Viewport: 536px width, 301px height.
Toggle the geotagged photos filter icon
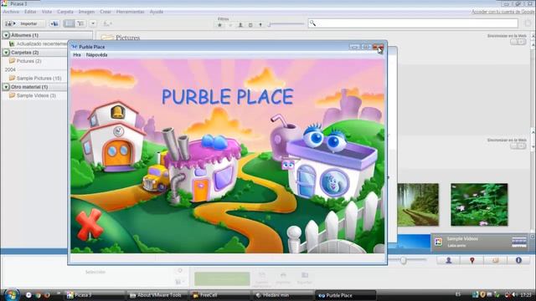[x=260, y=24]
